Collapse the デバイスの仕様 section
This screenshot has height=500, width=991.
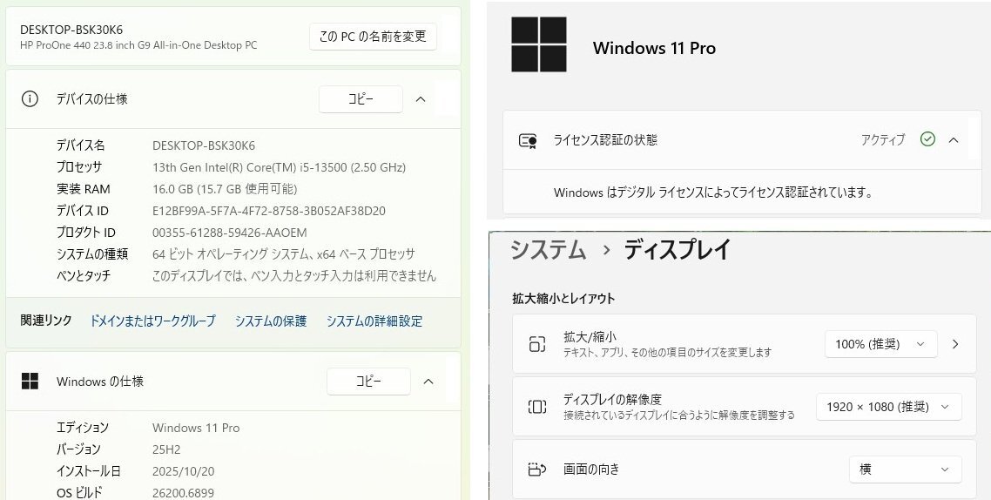point(421,99)
